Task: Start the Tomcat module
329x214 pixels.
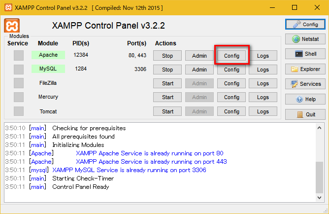Action: point(167,111)
